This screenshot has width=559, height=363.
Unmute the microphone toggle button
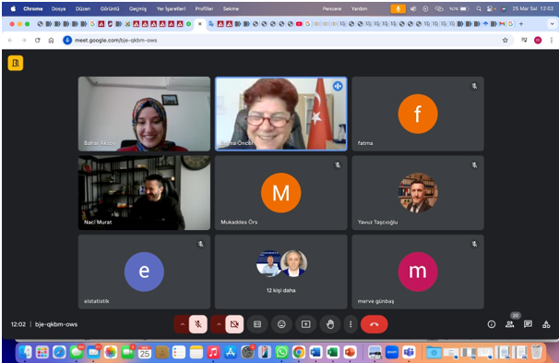coord(198,324)
